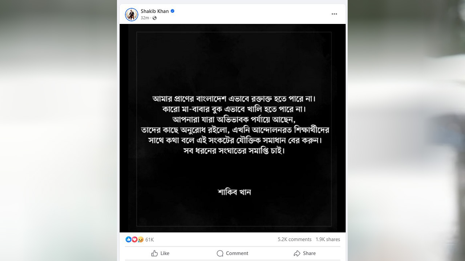465x261 pixels.
Task: Show the 1.9K shares list
Action: [x=328, y=239]
